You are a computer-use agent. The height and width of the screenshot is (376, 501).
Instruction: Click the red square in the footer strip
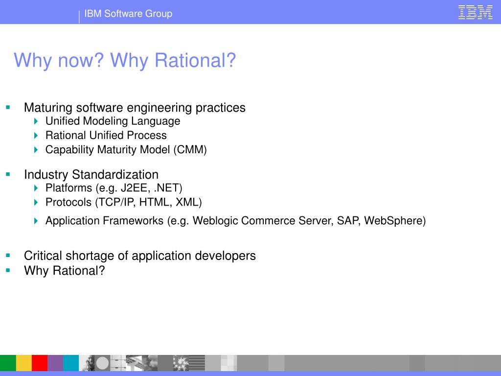(x=40, y=363)
